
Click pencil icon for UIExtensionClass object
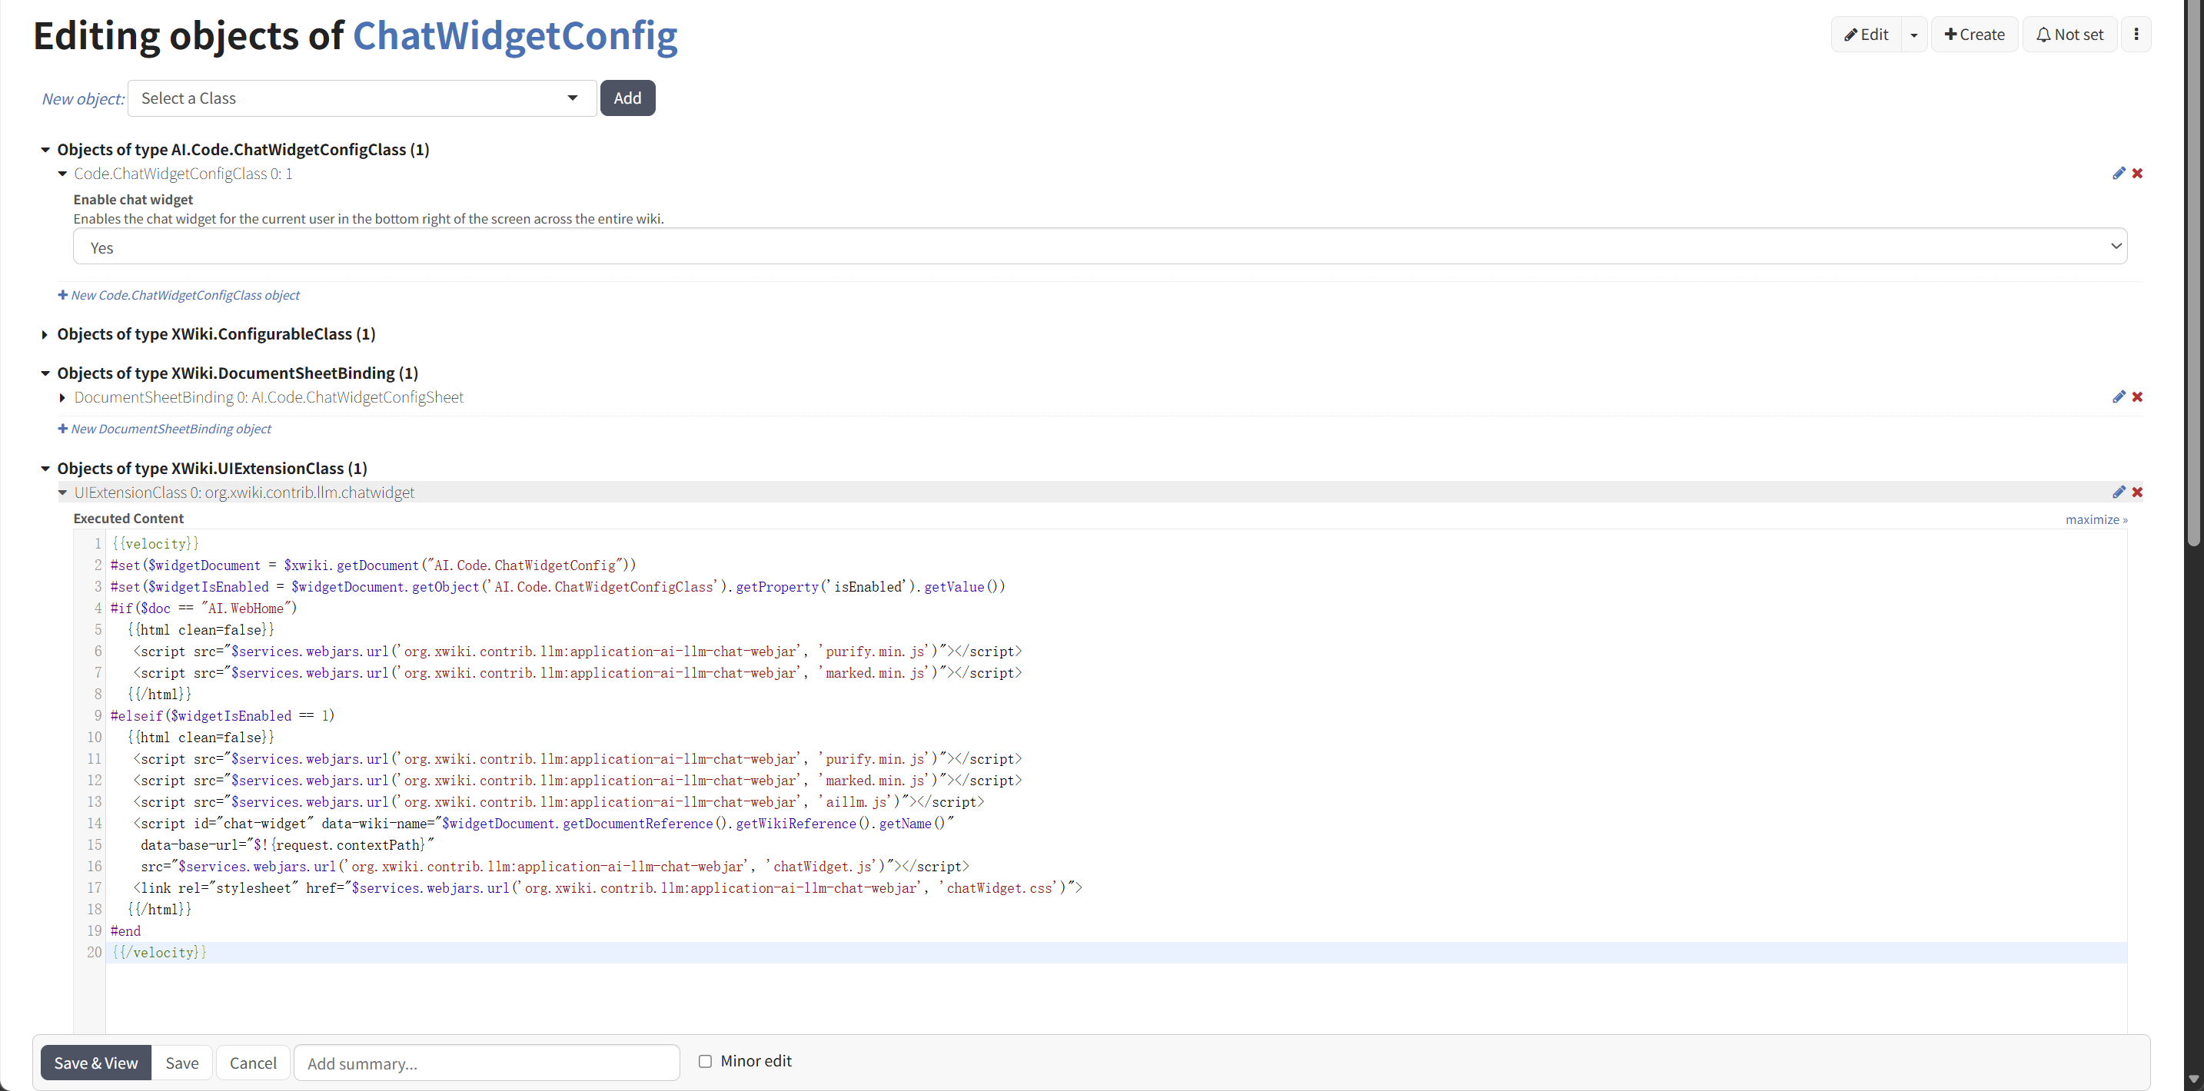(x=2119, y=492)
